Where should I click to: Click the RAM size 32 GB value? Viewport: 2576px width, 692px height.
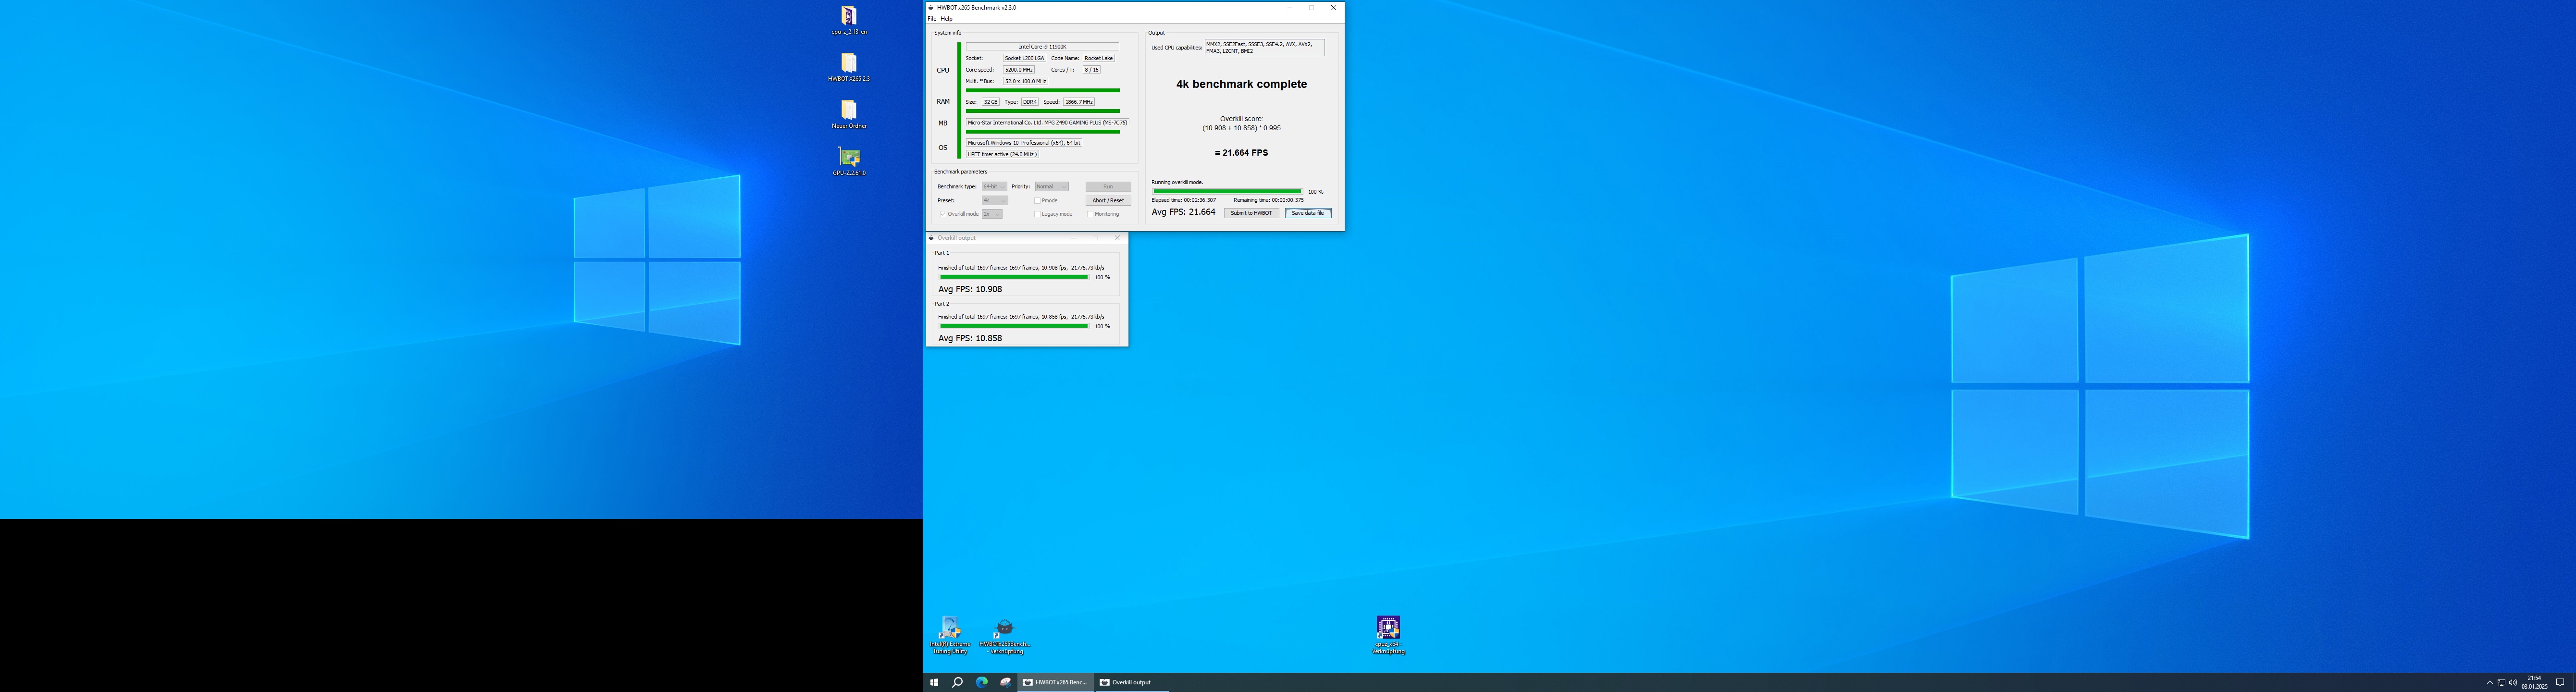[x=990, y=102]
